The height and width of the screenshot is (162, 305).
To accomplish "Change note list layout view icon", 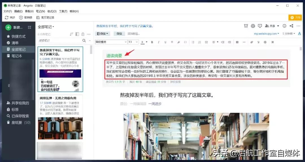I will (77, 34).
